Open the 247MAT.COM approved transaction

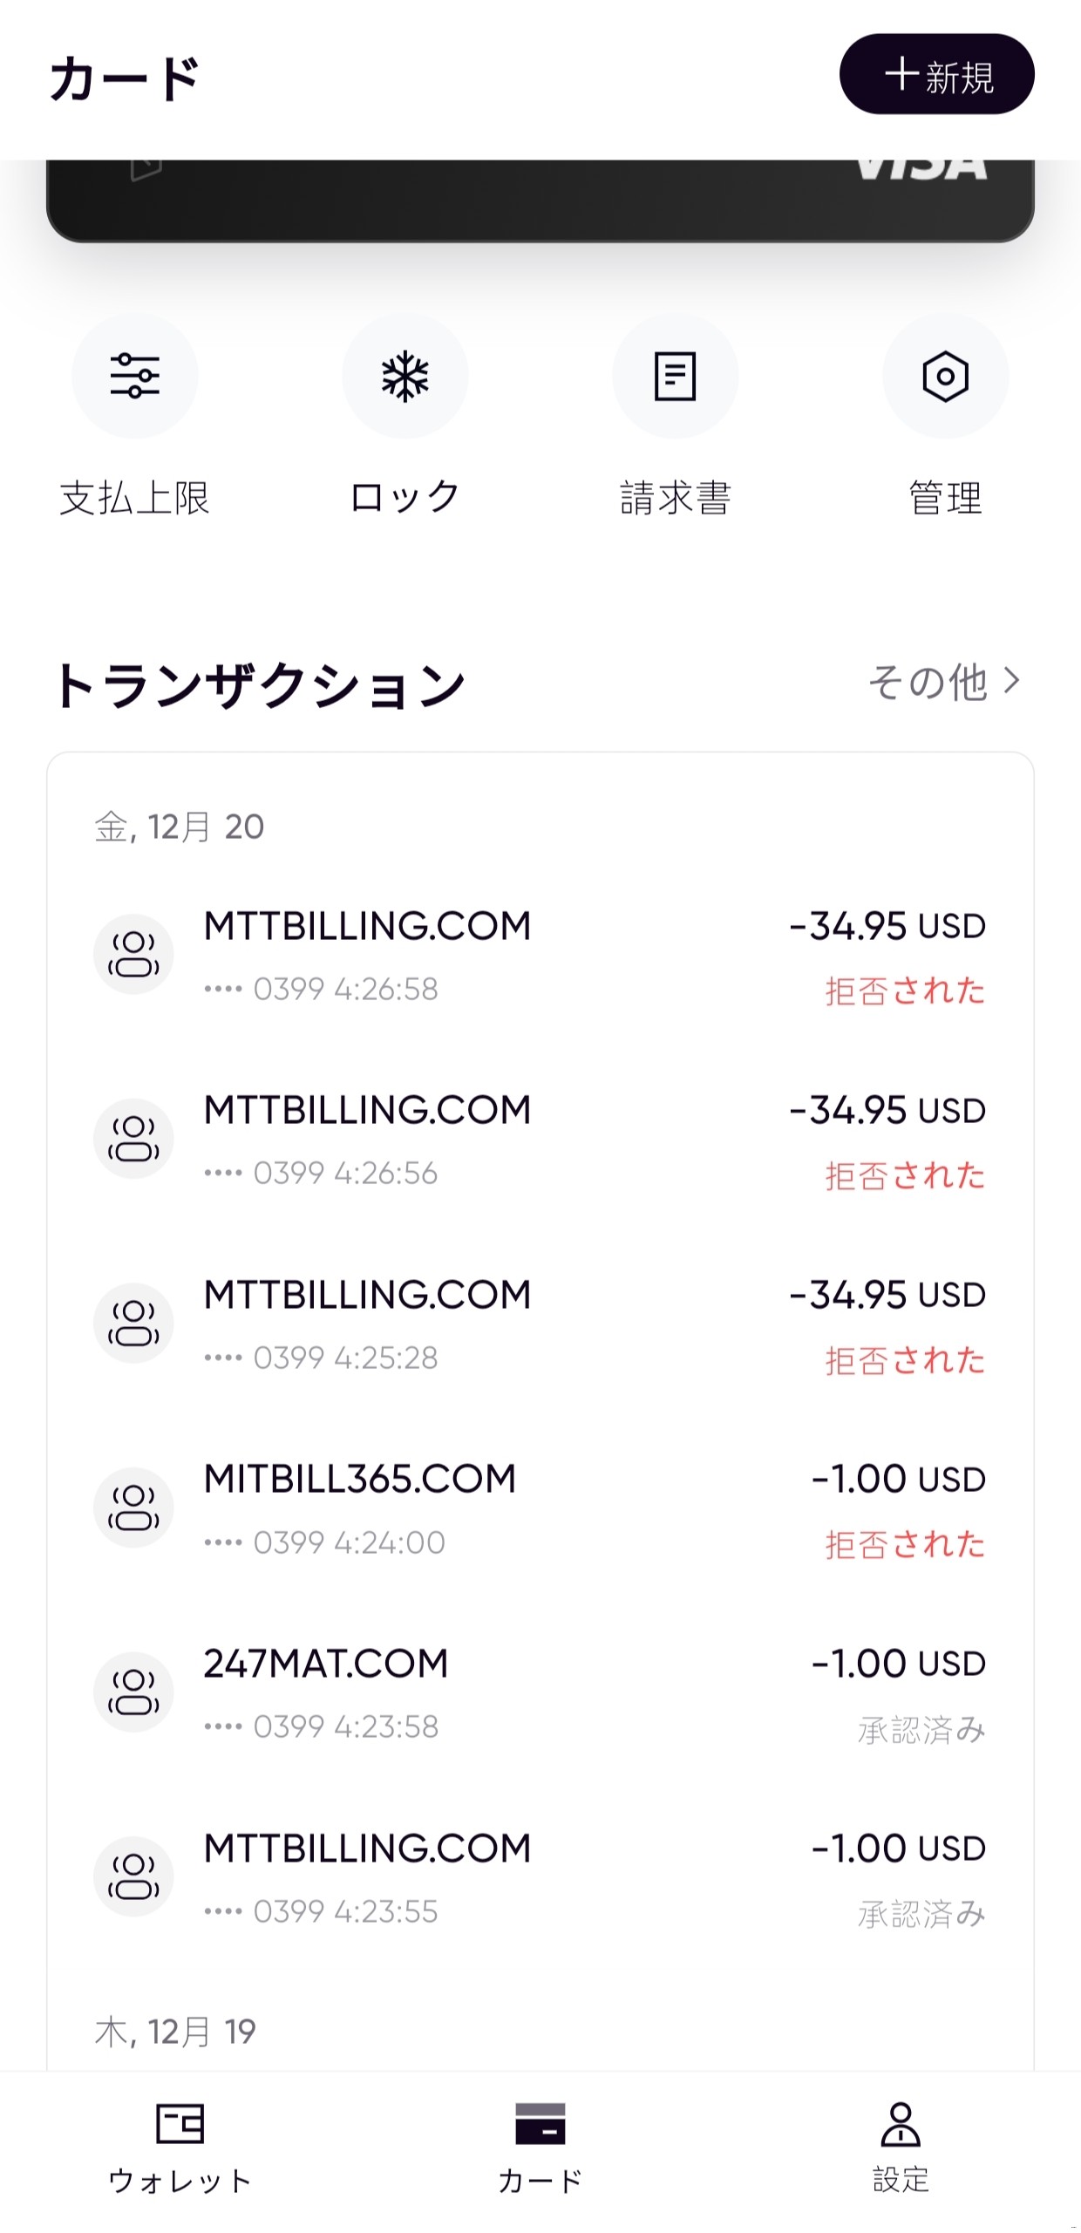(540, 1693)
